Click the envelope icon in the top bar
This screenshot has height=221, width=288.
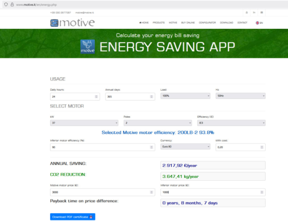click(x=262, y=12)
